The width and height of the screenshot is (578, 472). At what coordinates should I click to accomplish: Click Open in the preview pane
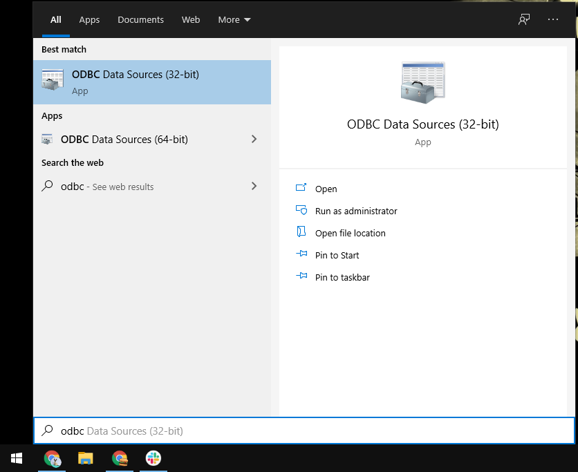coord(326,189)
